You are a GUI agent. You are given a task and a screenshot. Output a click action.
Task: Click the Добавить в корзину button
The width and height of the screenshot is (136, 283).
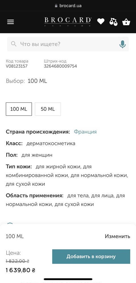click(x=91, y=256)
